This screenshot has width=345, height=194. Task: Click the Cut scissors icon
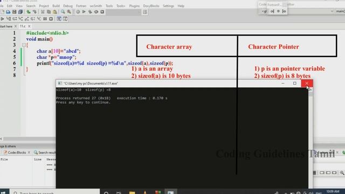(43, 12)
